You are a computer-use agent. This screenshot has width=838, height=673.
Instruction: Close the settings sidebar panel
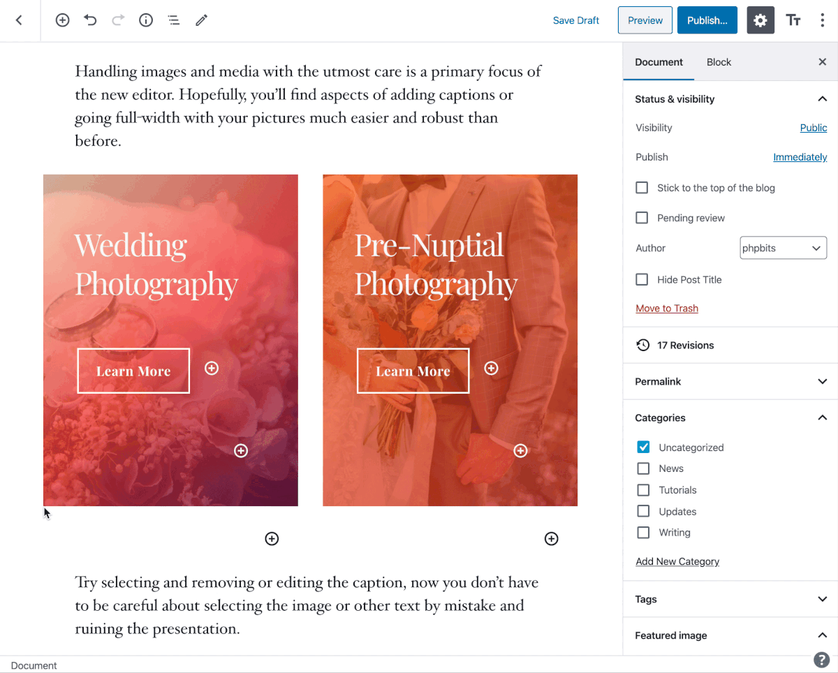[x=822, y=62]
